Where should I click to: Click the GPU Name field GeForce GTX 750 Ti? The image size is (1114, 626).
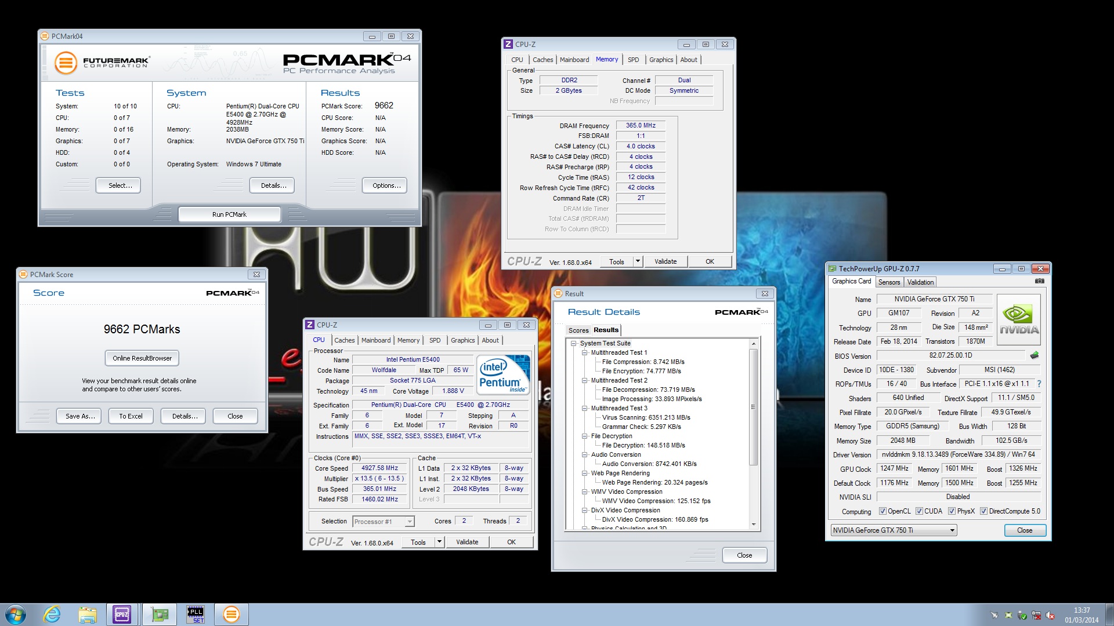point(934,299)
